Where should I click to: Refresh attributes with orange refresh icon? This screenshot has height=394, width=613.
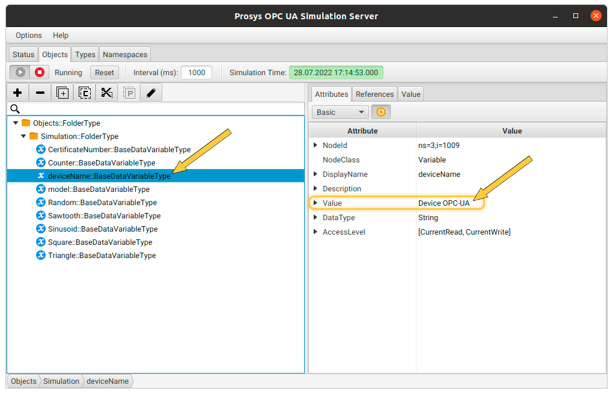pos(381,112)
